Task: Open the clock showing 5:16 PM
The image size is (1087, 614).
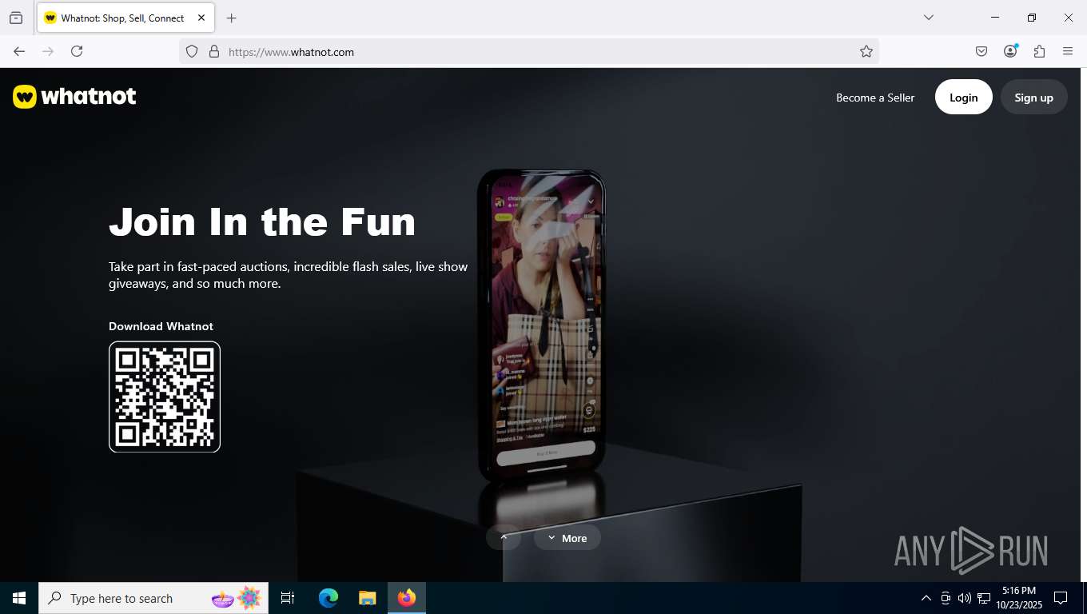Action: tap(1018, 598)
